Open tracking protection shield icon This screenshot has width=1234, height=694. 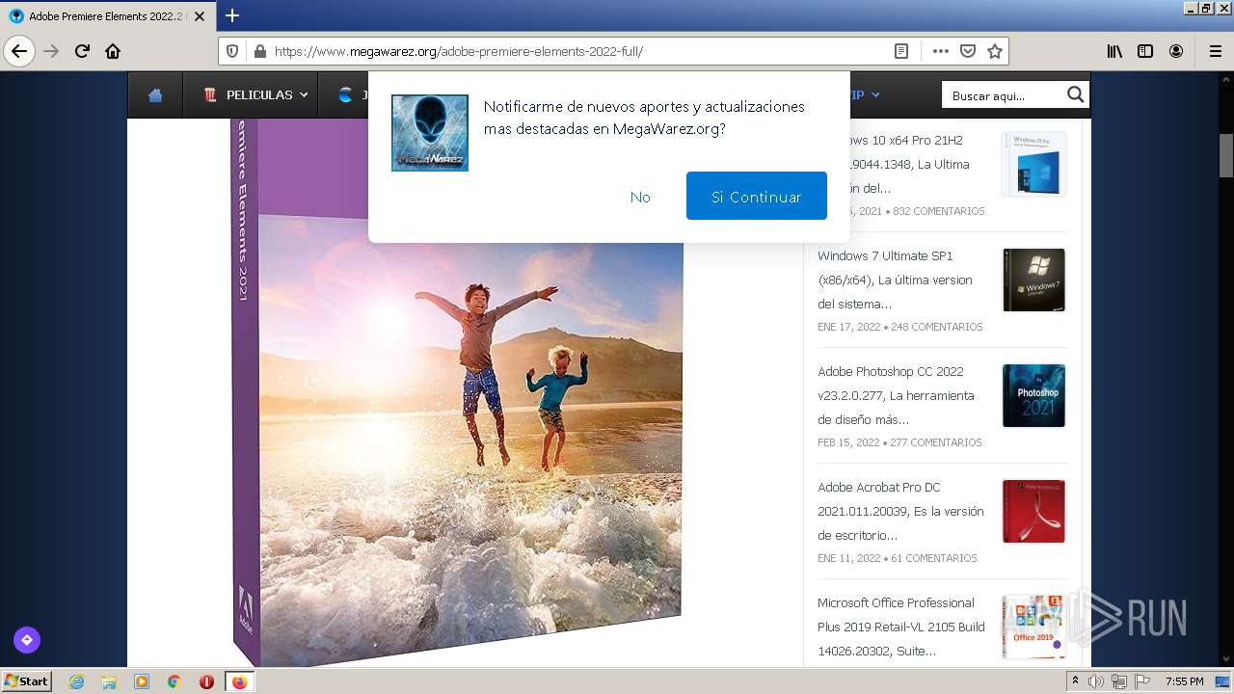(231, 51)
